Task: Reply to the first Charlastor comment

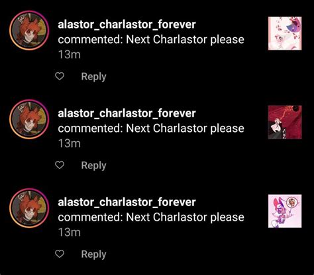Action: point(93,77)
